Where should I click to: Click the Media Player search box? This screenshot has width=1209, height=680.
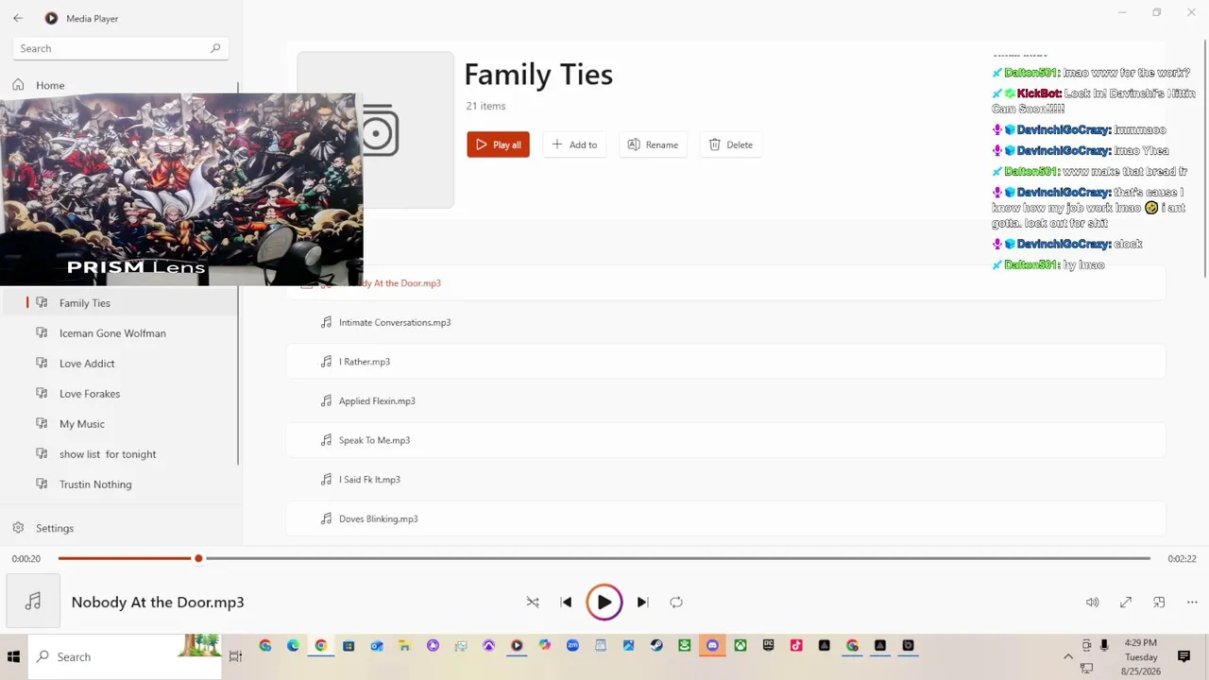pos(120,48)
